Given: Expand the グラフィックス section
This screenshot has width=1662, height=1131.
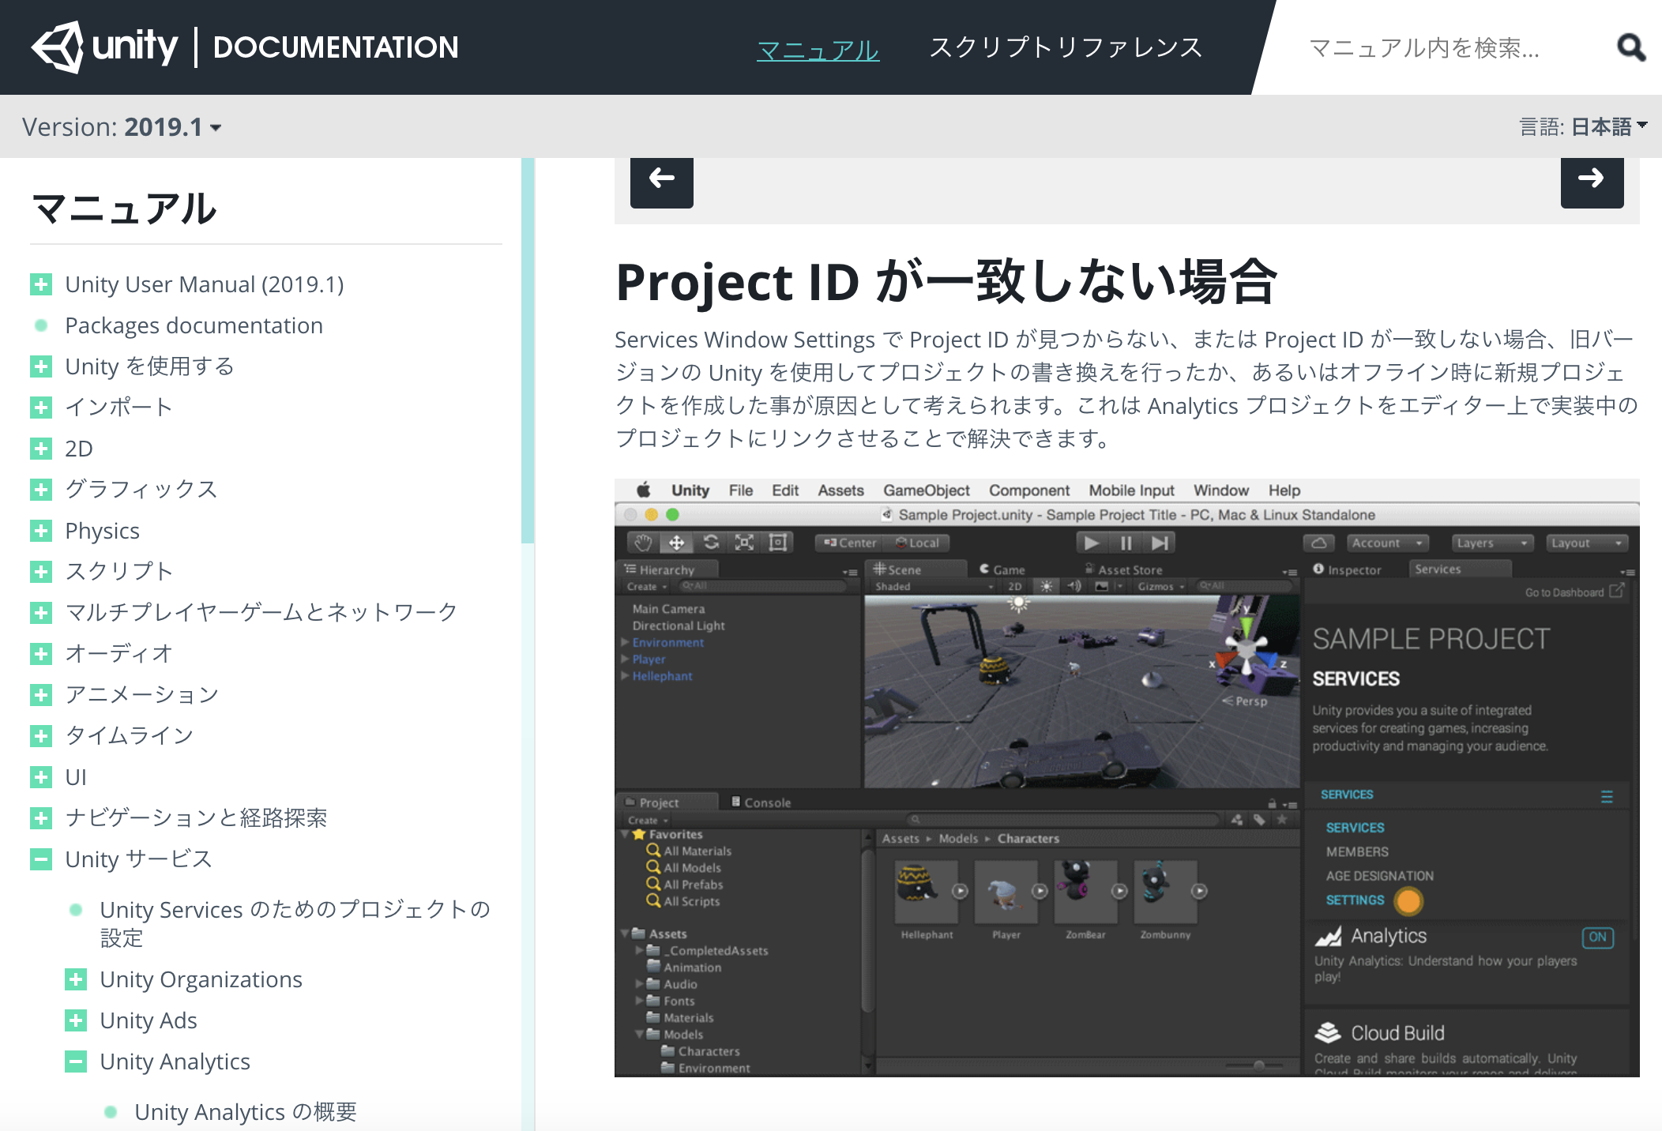Looking at the screenshot, I should [x=41, y=490].
